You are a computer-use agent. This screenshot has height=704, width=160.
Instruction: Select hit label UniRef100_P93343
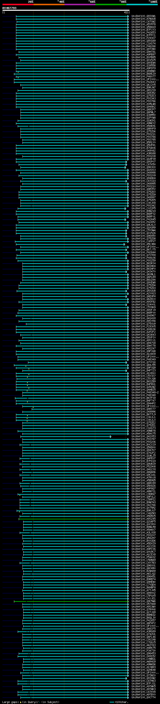point(143,98)
